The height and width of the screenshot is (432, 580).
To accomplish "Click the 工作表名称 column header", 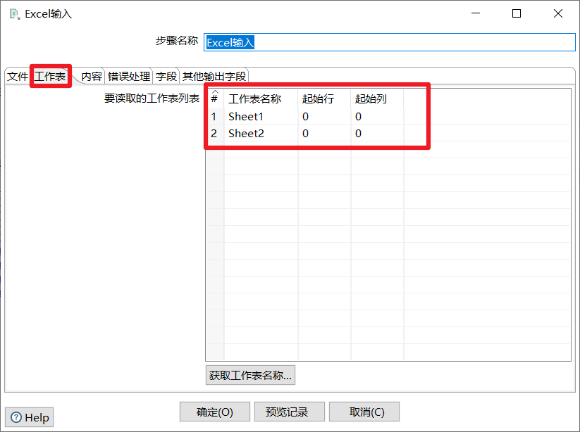I will pyautogui.click(x=261, y=99).
